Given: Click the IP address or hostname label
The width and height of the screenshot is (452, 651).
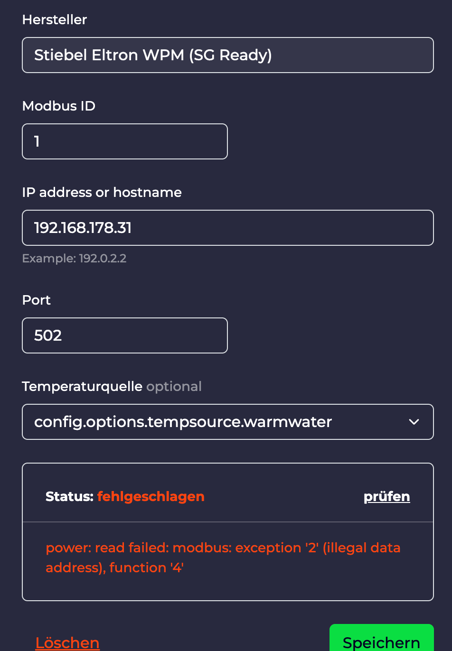Looking at the screenshot, I should click(102, 192).
